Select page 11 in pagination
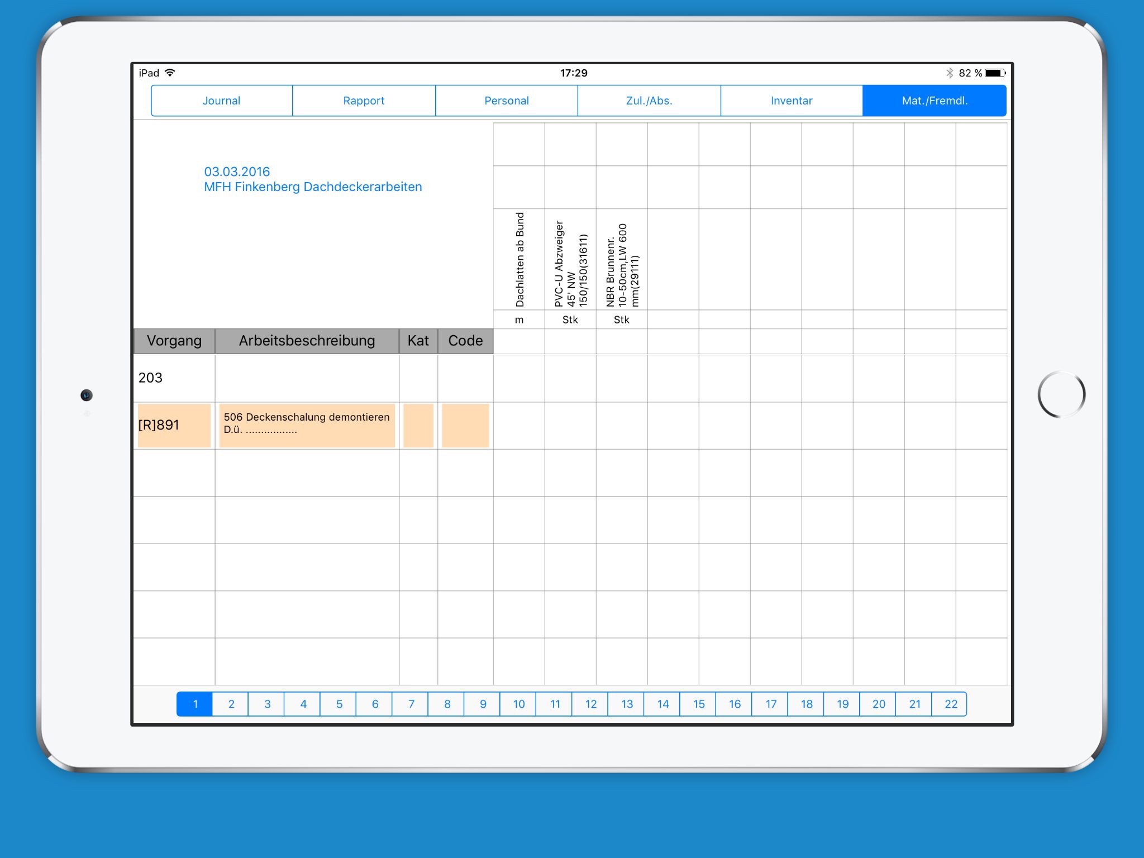 [555, 704]
